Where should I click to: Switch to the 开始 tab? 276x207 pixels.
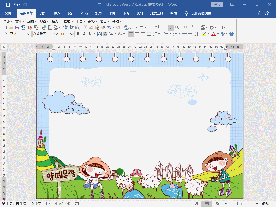(x=43, y=13)
